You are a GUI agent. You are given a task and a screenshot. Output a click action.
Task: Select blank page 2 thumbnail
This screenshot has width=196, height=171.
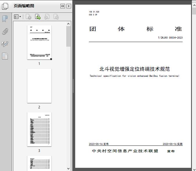click(39, 86)
